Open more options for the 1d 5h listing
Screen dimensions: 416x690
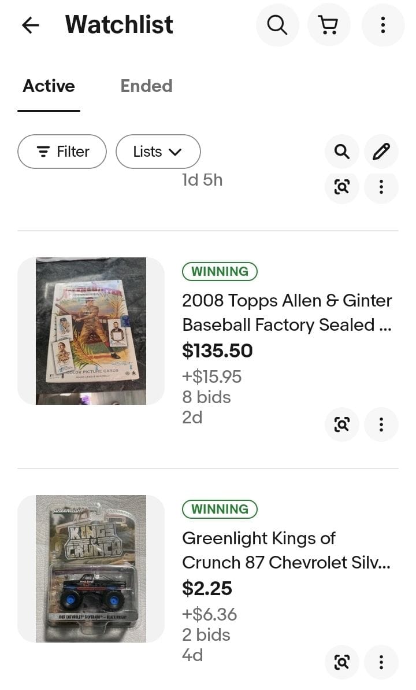pos(381,187)
